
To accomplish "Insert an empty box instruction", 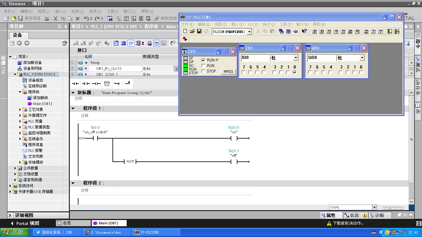I will (x=107, y=83).
